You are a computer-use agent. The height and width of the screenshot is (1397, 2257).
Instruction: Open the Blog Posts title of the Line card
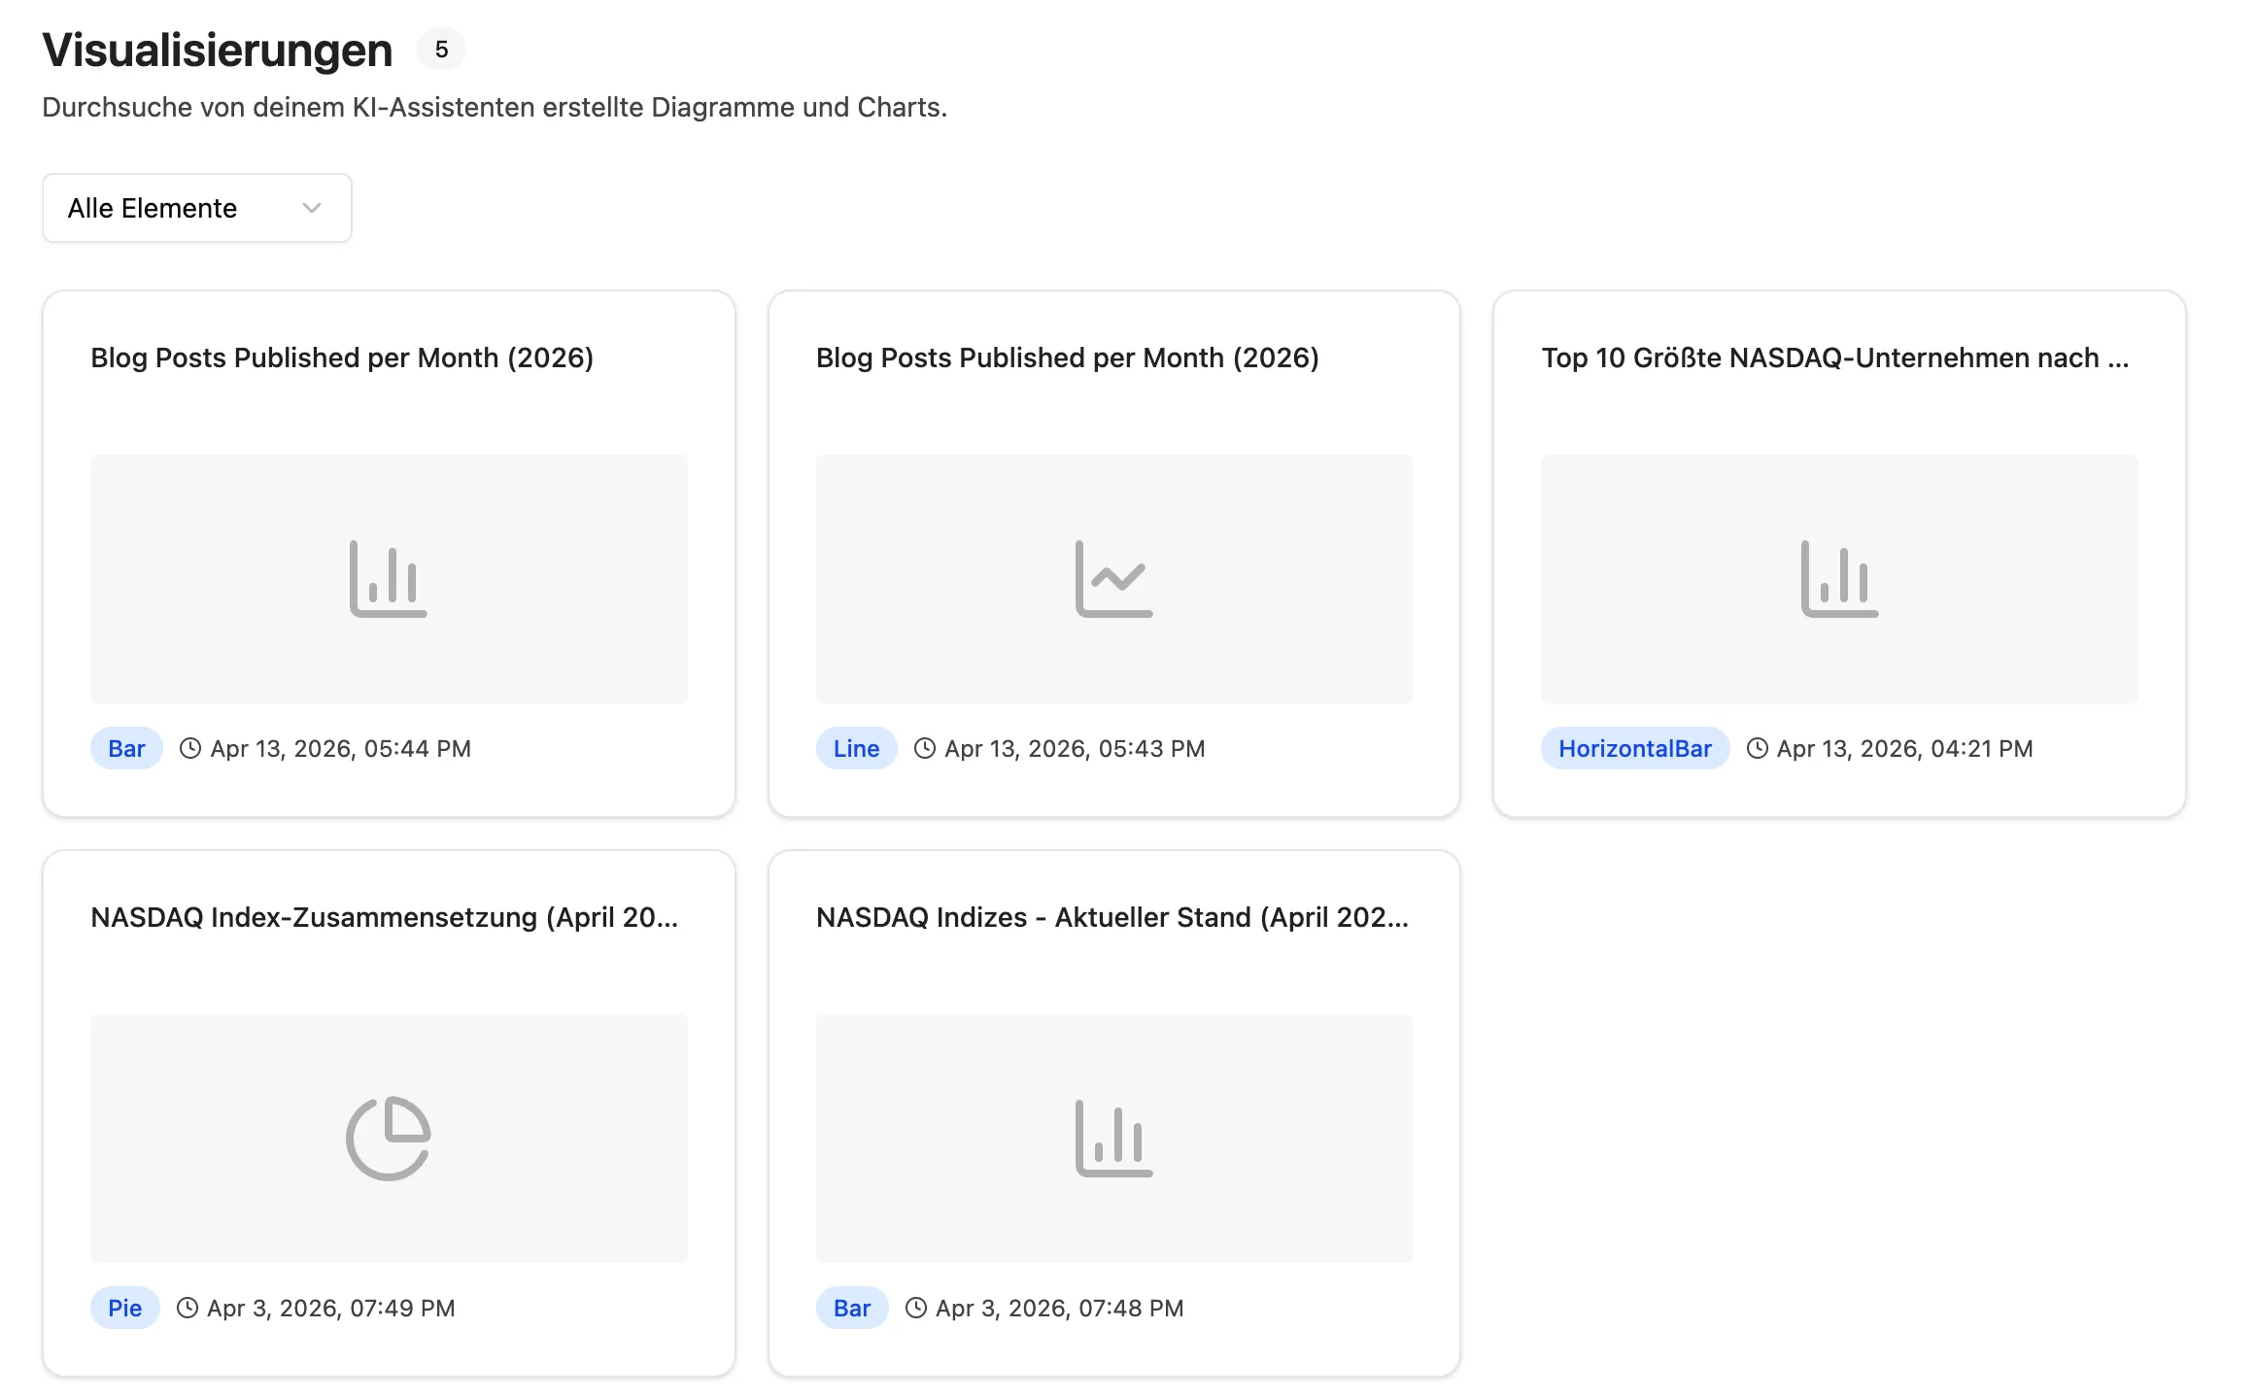coord(1068,358)
